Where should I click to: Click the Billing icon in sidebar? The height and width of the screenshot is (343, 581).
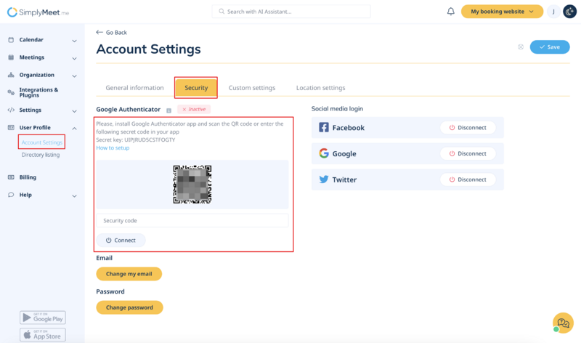tap(11, 177)
